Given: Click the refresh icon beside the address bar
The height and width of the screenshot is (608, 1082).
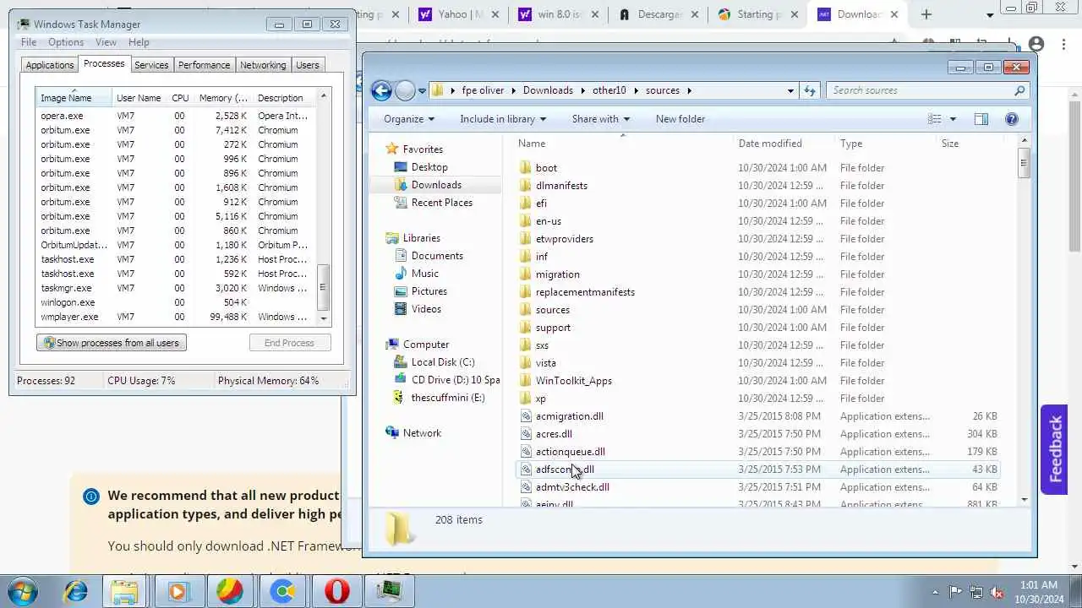Looking at the screenshot, I should pyautogui.click(x=810, y=90).
